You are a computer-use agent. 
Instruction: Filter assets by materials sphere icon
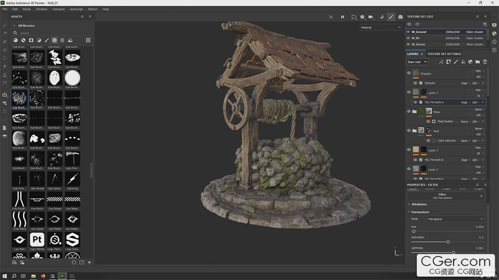pos(15,40)
